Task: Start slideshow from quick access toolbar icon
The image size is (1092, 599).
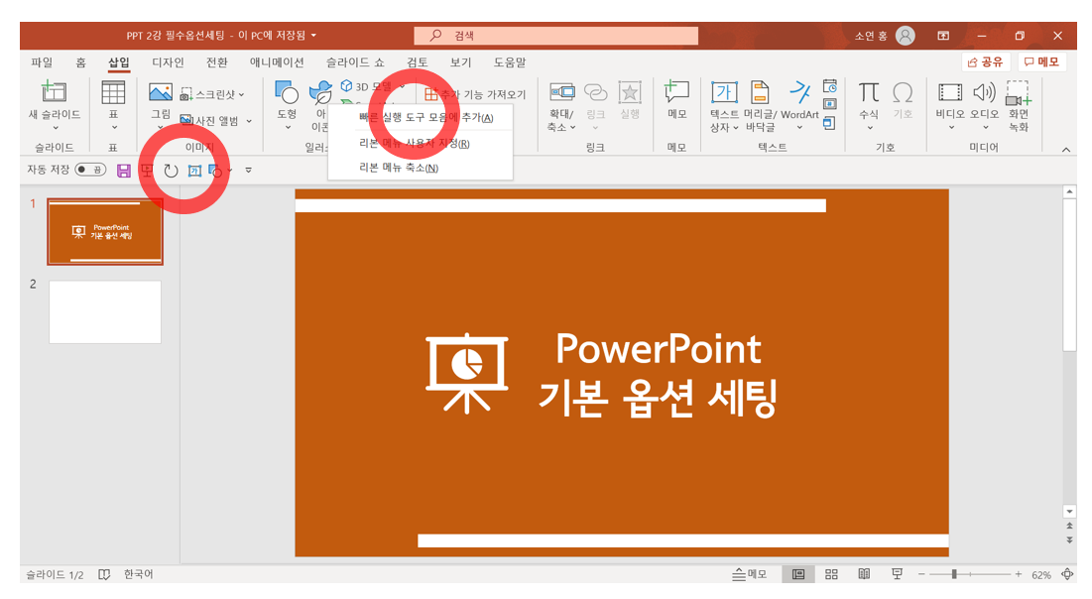Action: pos(147,171)
